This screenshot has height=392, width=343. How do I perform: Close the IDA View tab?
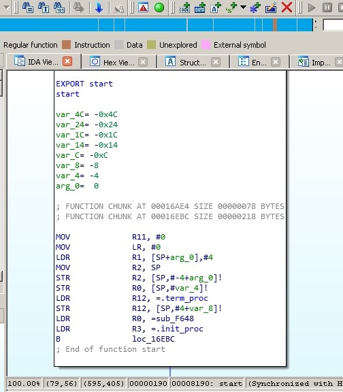(67, 61)
